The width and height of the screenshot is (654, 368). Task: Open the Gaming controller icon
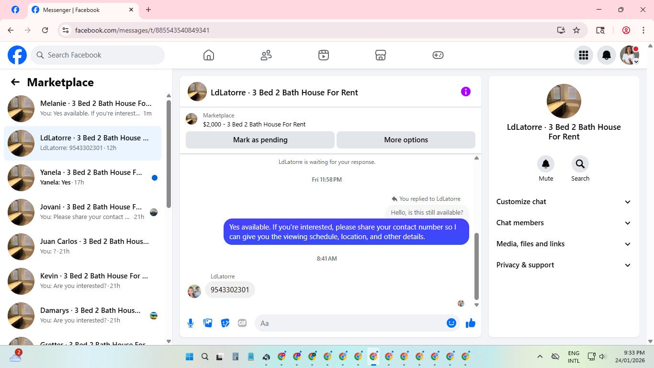click(438, 55)
